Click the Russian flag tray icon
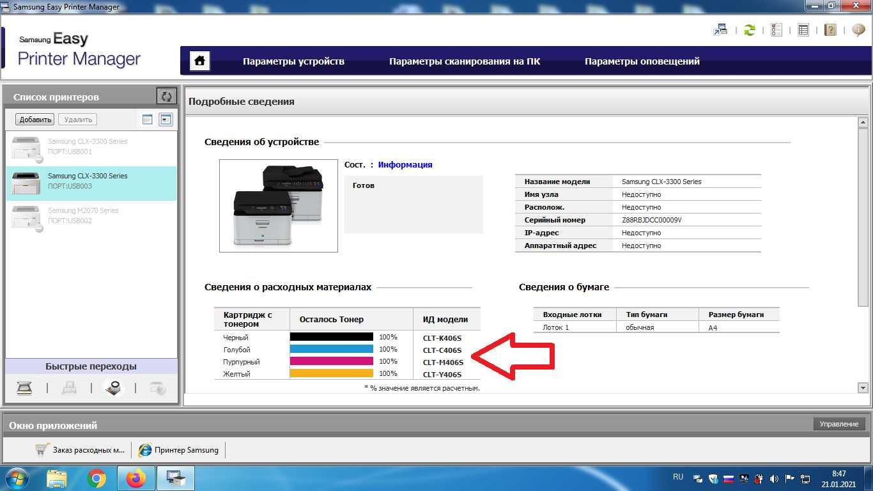Image resolution: width=873 pixels, height=491 pixels. click(728, 478)
